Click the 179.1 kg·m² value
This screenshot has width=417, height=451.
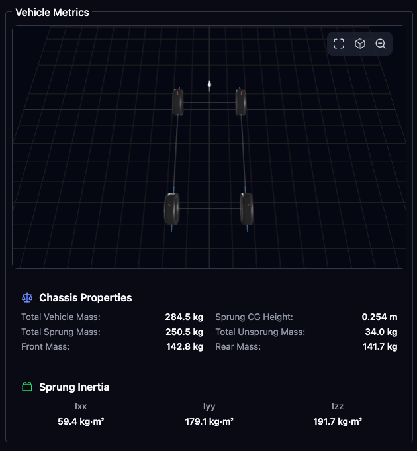coord(209,421)
